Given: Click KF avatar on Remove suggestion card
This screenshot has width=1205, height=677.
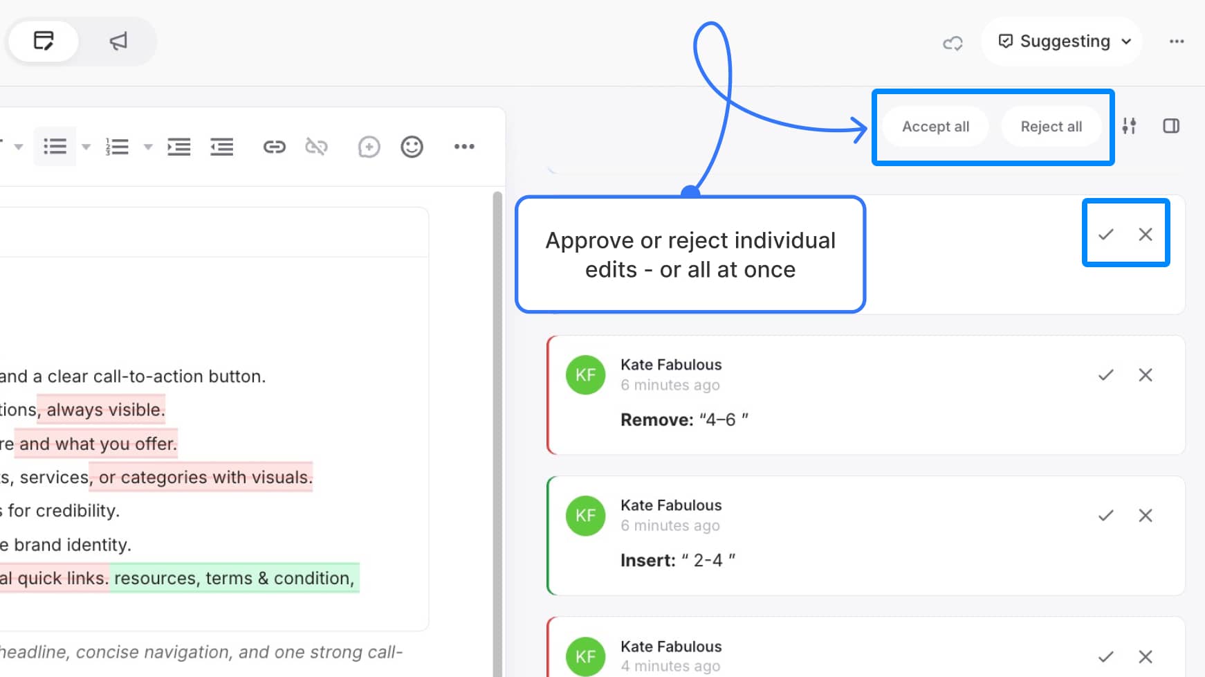Looking at the screenshot, I should click(586, 375).
